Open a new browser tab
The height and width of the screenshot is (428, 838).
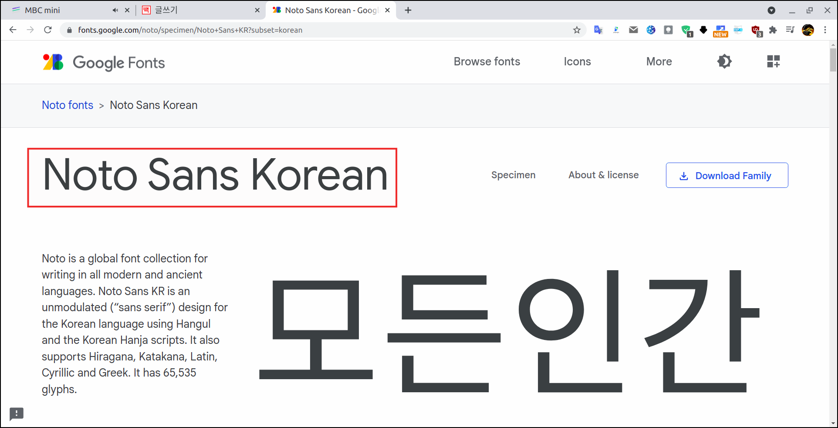tap(408, 10)
